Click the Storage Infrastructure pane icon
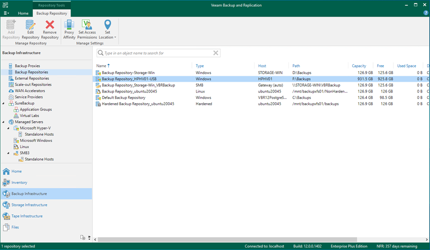The height and width of the screenshot is (250, 430). (6, 205)
